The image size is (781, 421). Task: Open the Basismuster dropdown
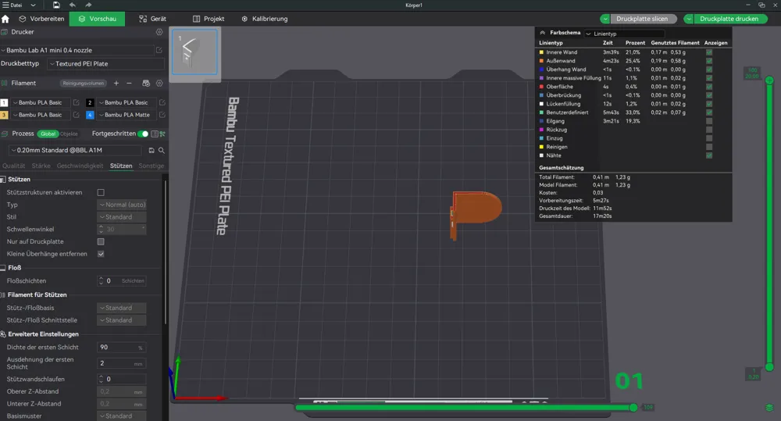(x=122, y=416)
